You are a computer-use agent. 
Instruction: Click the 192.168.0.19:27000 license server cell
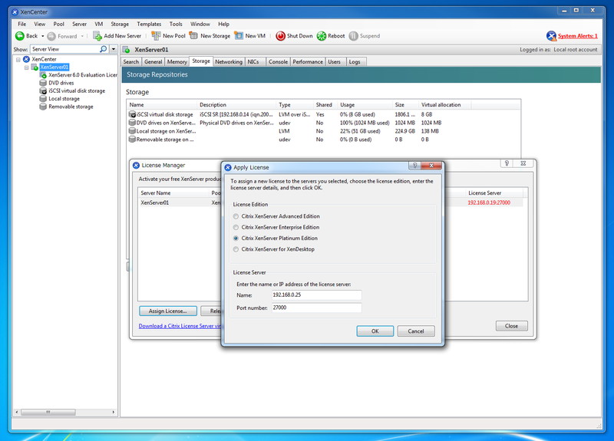click(489, 202)
